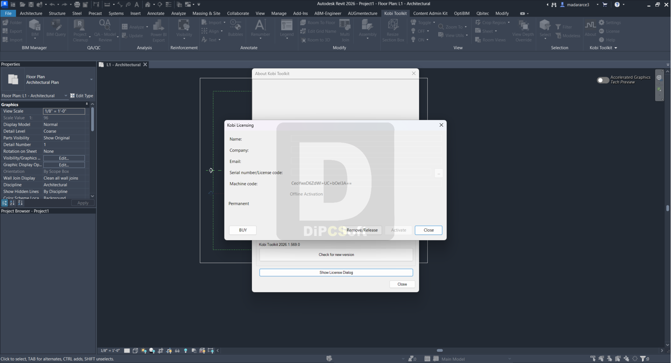Close the Kobi Licensing dialog via Close button
Screen dimensions: 671x363
pyautogui.click(x=428, y=230)
